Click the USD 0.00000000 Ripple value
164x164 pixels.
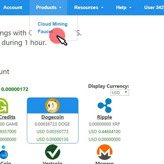tap(104, 139)
